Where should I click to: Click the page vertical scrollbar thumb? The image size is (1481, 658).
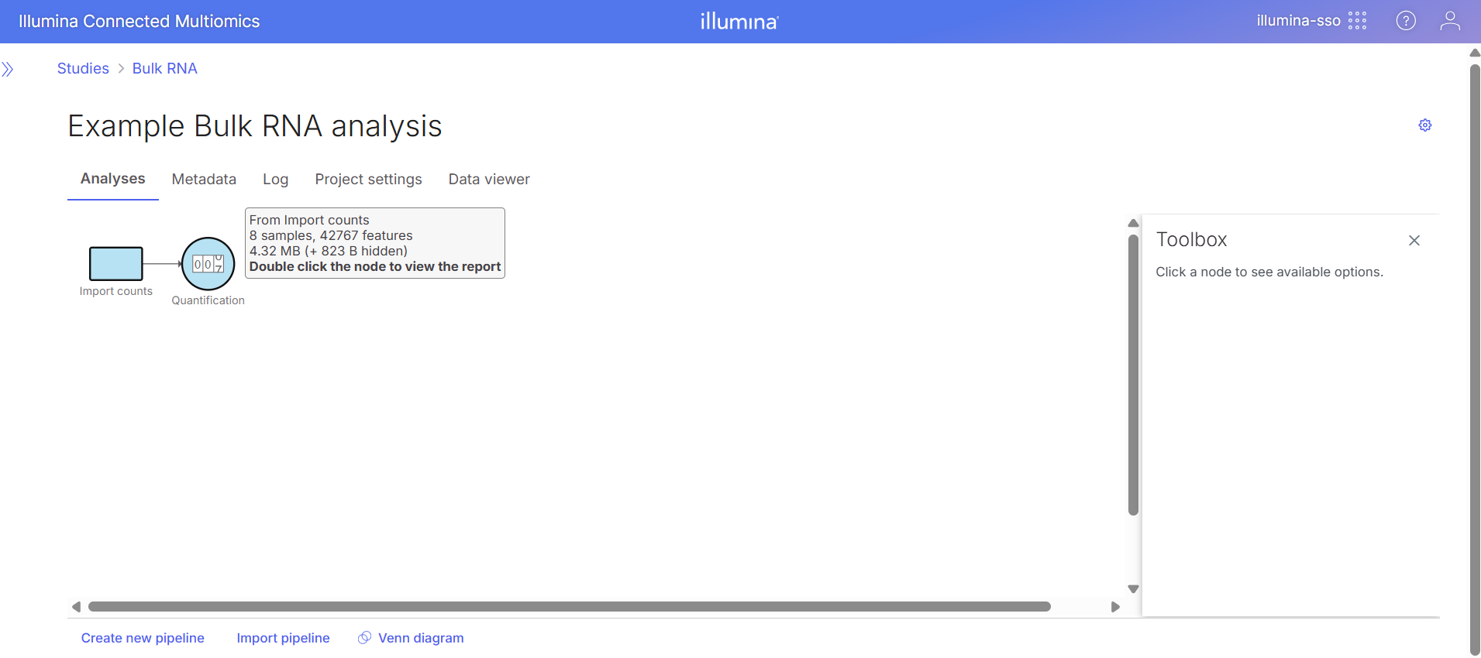tap(1475, 360)
